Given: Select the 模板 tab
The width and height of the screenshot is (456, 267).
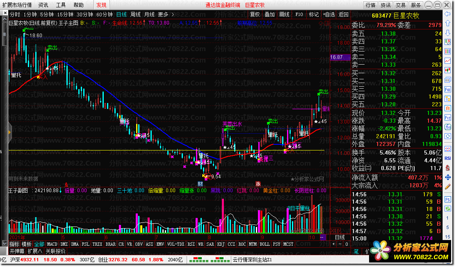Looking at the screenshot, I should point(27,245).
